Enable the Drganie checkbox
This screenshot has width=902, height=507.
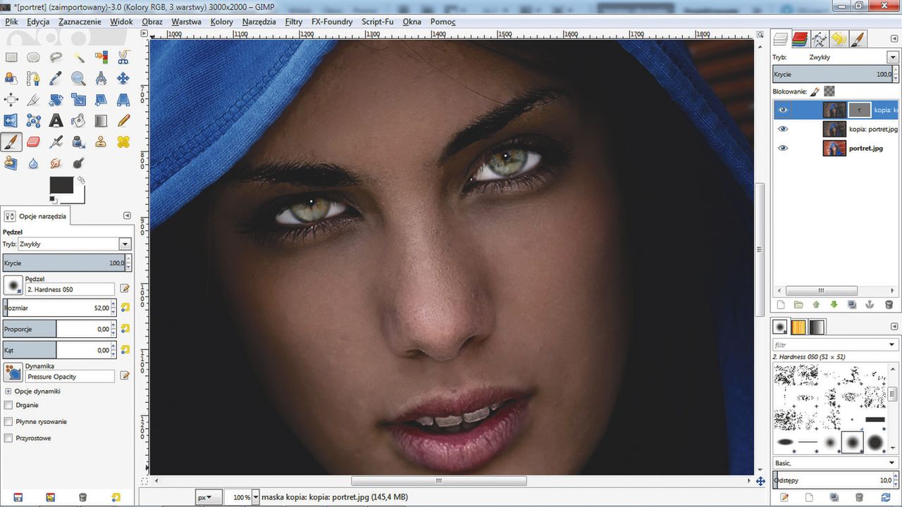[8, 405]
